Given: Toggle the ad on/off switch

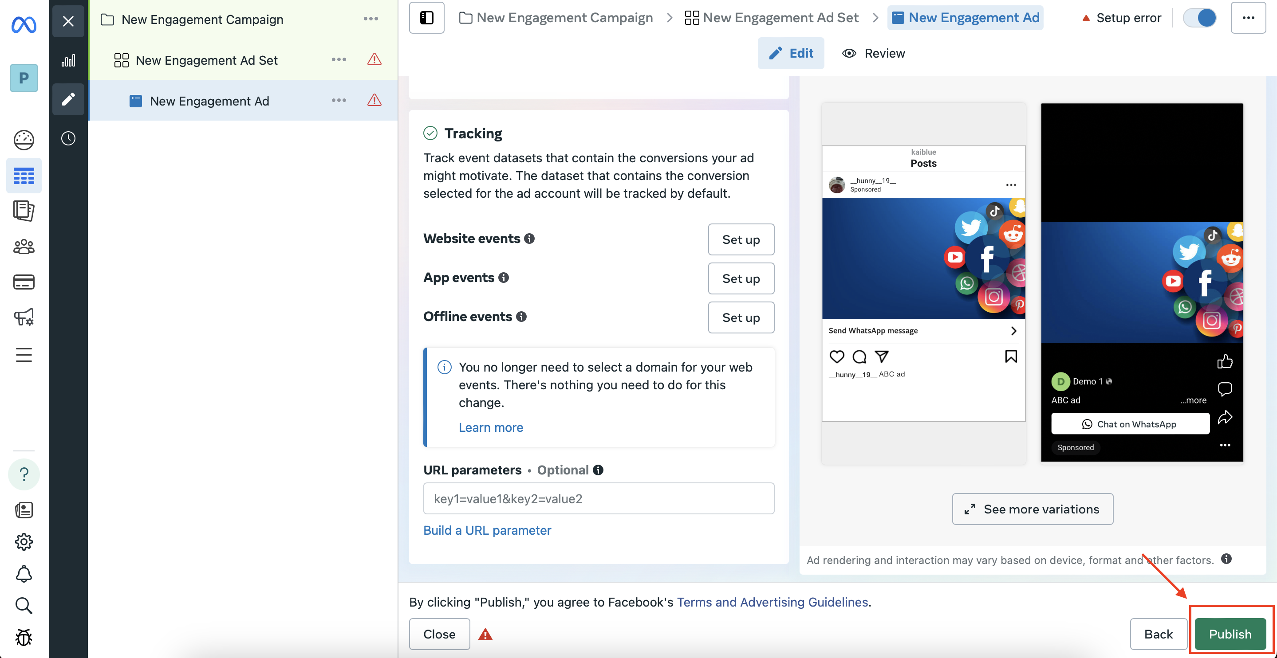Looking at the screenshot, I should click(1200, 18).
